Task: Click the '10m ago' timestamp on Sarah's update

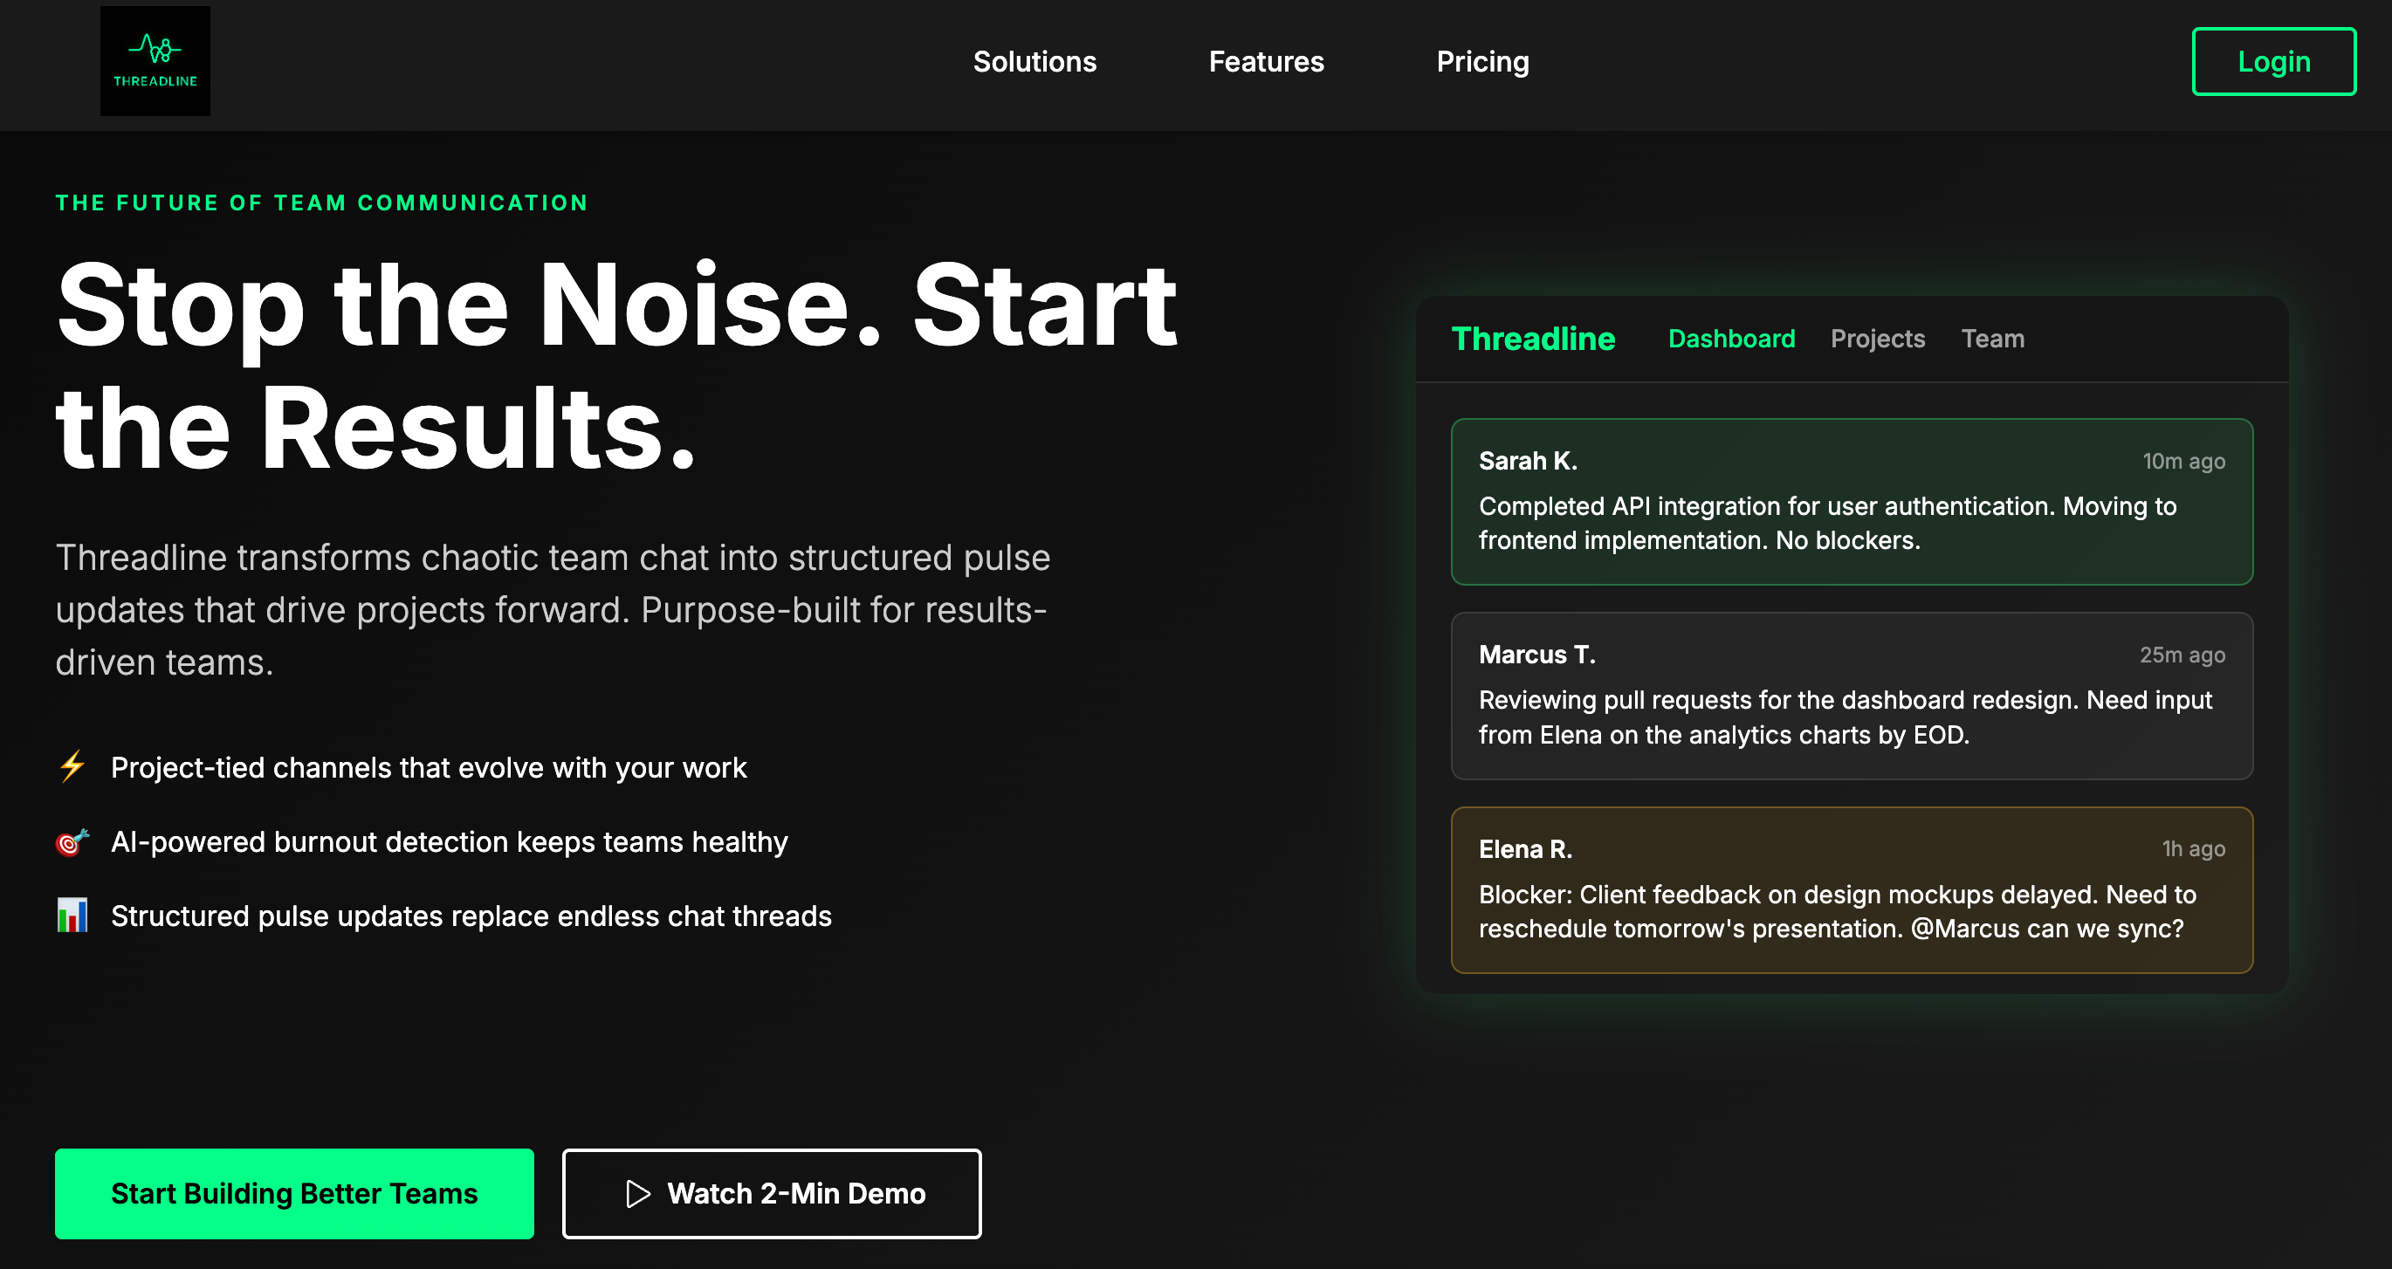Action: pos(2183,462)
